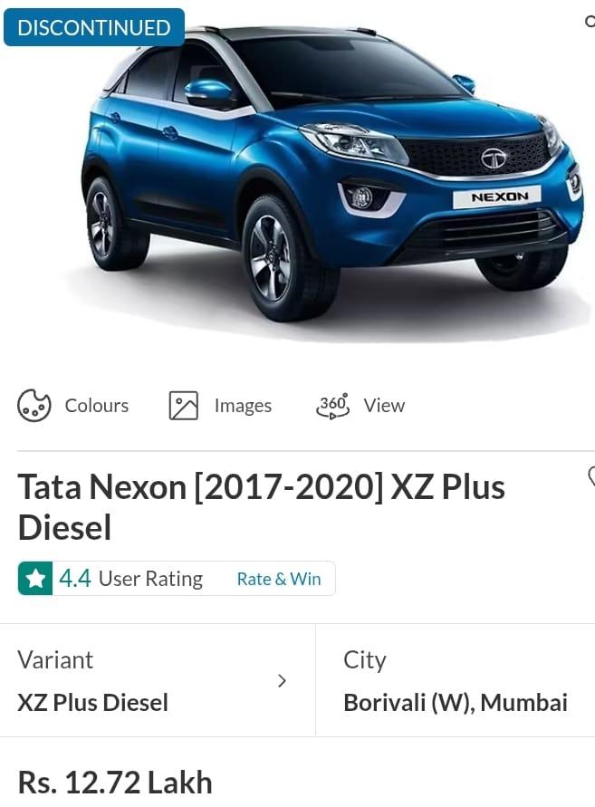Select the Colours label

coord(97,406)
